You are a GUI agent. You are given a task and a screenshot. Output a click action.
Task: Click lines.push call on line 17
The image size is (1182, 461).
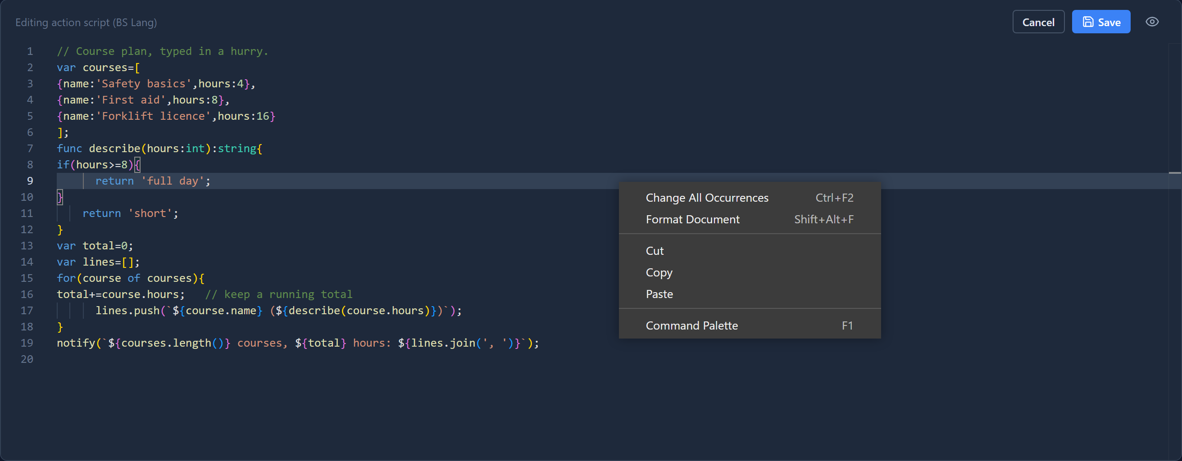278,311
